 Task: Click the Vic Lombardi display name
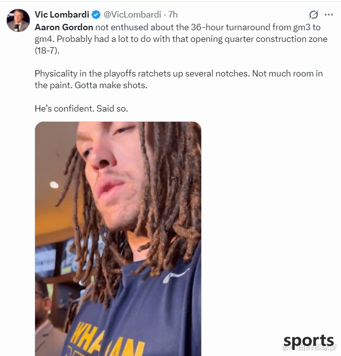pyautogui.click(x=62, y=15)
